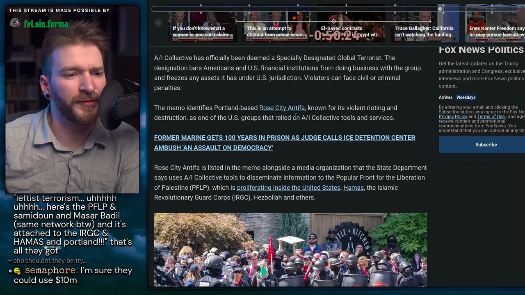Click the streamer webcam feed
The width and height of the screenshot is (525, 295).
click(72, 99)
